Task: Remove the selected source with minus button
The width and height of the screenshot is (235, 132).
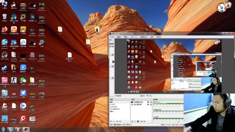Action: pos(135,121)
